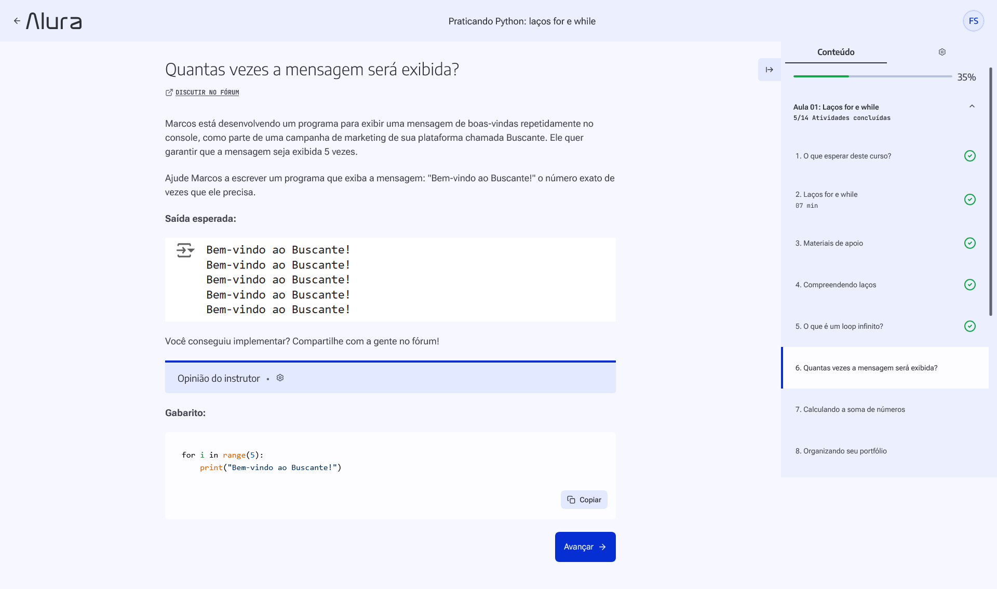997x589 pixels.
Task: Open the Alura logo home link
Action: (x=54, y=21)
